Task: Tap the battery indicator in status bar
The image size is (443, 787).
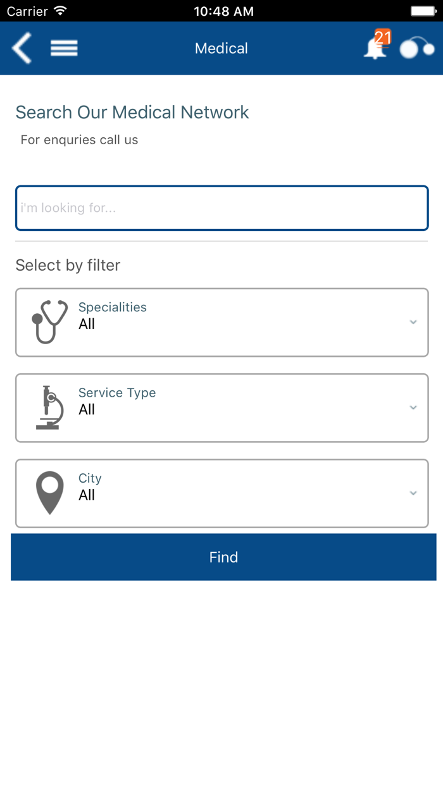Action: [x=423, y=11]
